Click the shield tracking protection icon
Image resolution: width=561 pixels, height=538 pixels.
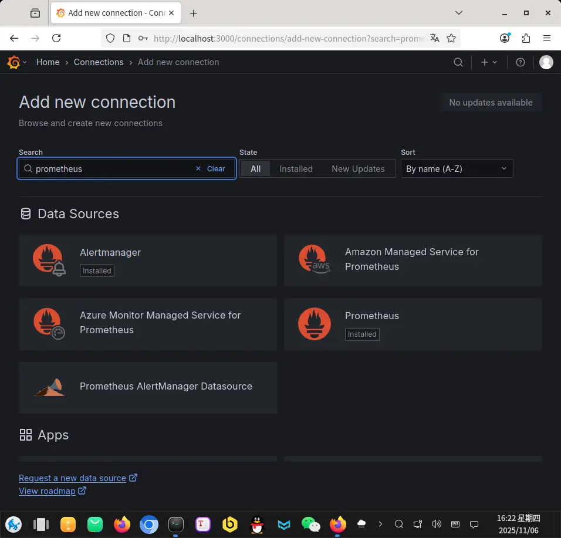tap(110, 38)
